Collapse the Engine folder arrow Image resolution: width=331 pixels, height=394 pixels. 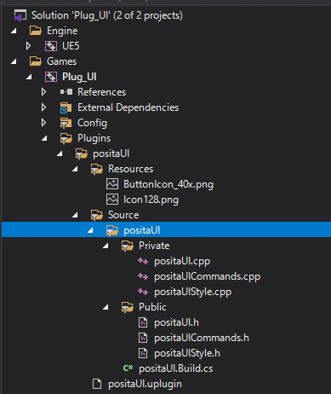(14, 31)
